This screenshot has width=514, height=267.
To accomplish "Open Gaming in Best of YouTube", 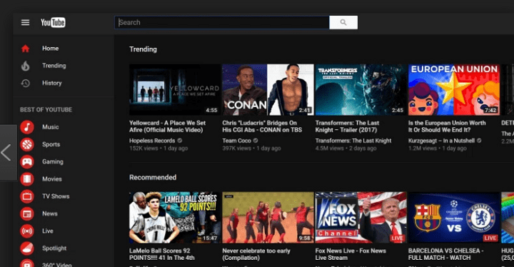I will coord(52,162).
